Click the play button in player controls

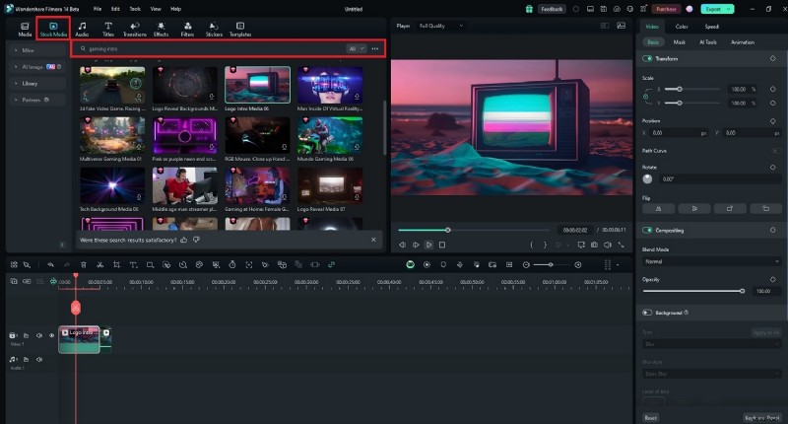pos(428,245)
